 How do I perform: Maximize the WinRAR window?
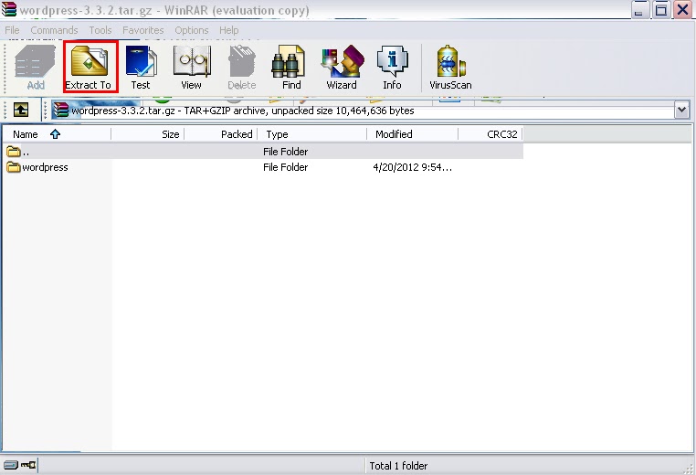pyautogui.click(x=661, y=10)
